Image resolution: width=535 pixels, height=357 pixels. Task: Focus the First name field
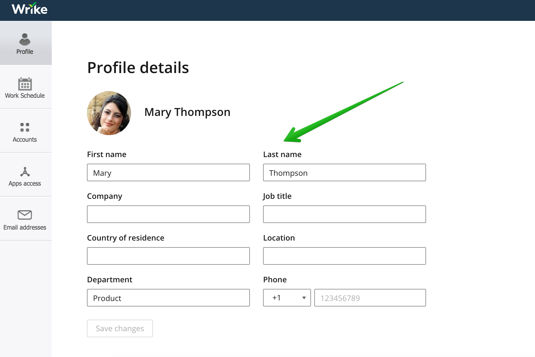point(168,173)
